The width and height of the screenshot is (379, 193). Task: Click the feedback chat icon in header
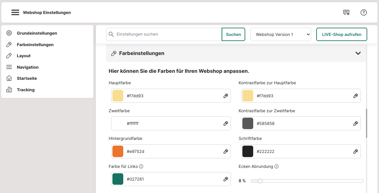(346, 12)
